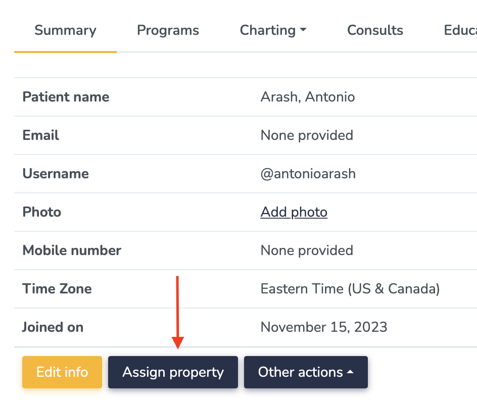This screenshot has height=402, width=477.
Task: Click the username @antonioarash
Action: click(x=308, y=174)
